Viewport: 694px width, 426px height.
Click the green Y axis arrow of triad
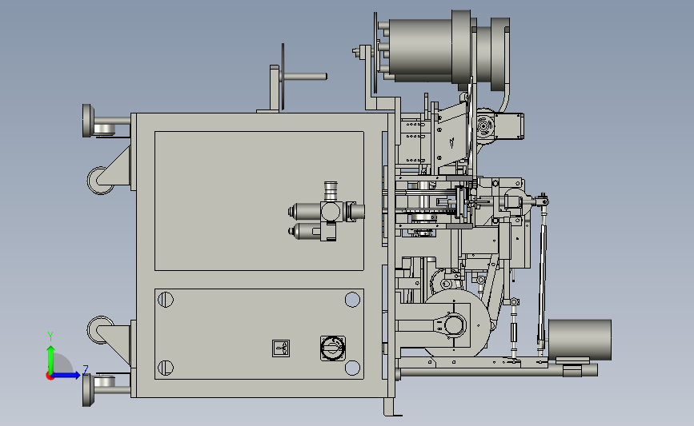click(x=50, y=358)
